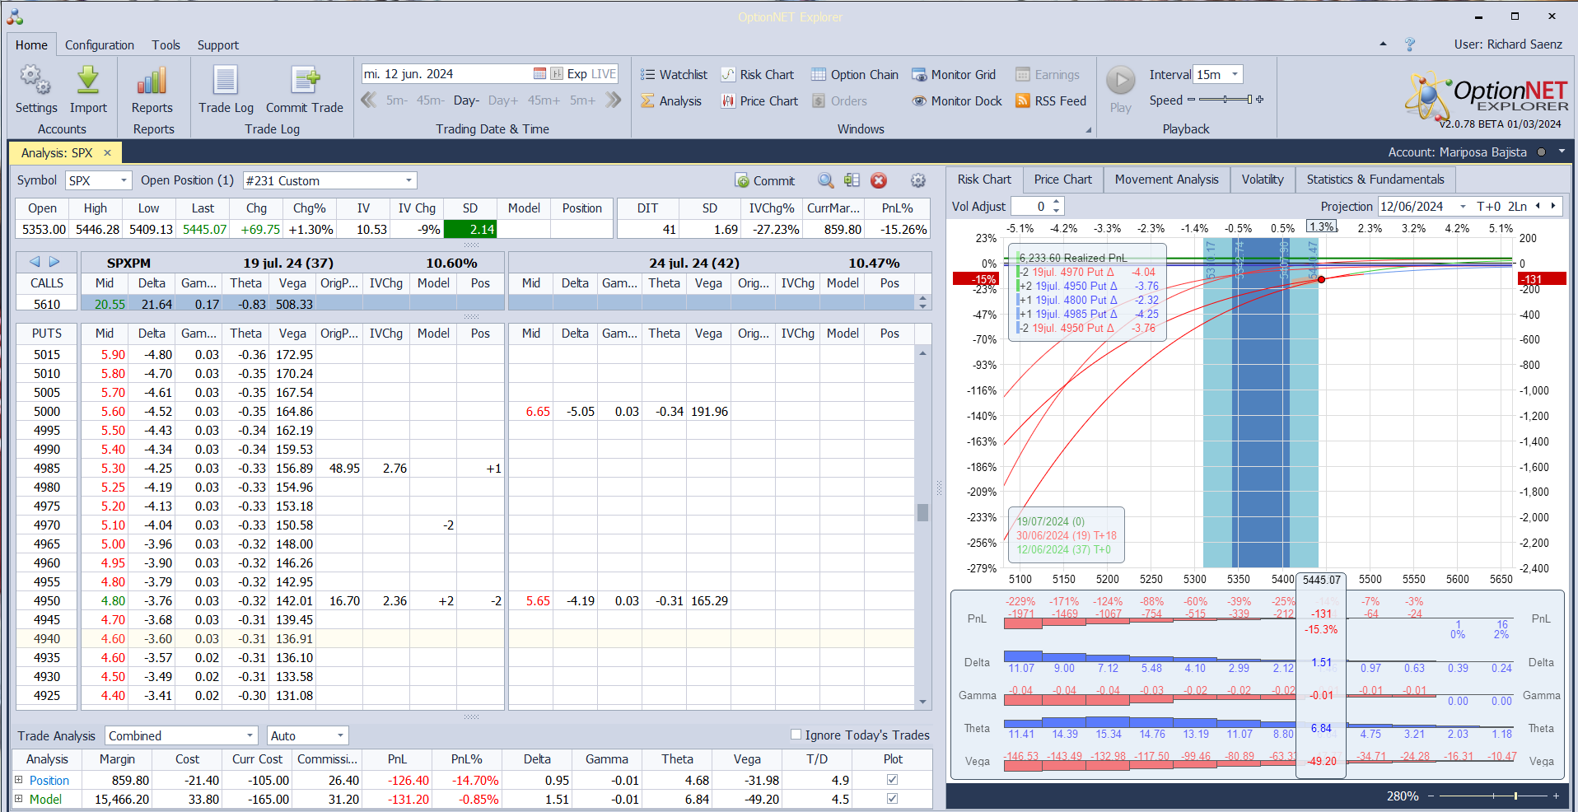Viewport: 1578px width, 812px height.
Task: Open Price Chart window from ribbon
Action: [x=759, y=101]
